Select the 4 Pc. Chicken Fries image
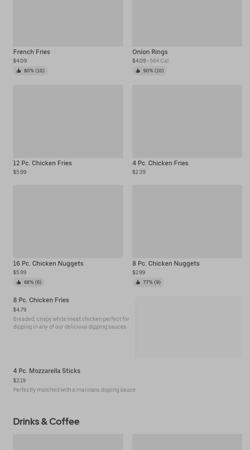 (187, 121)
